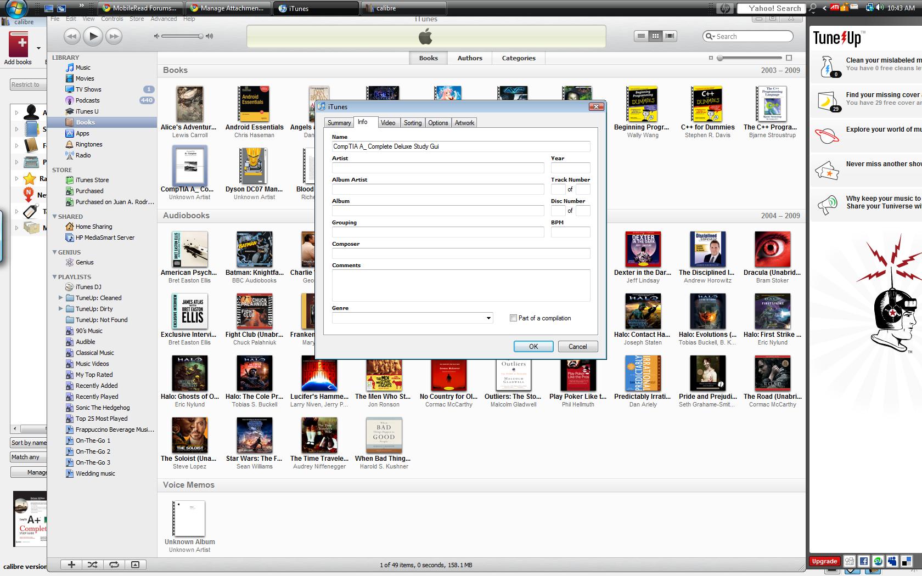Open iTunes U in the sidebar
922x576 pixels.
tap(87, 111)
